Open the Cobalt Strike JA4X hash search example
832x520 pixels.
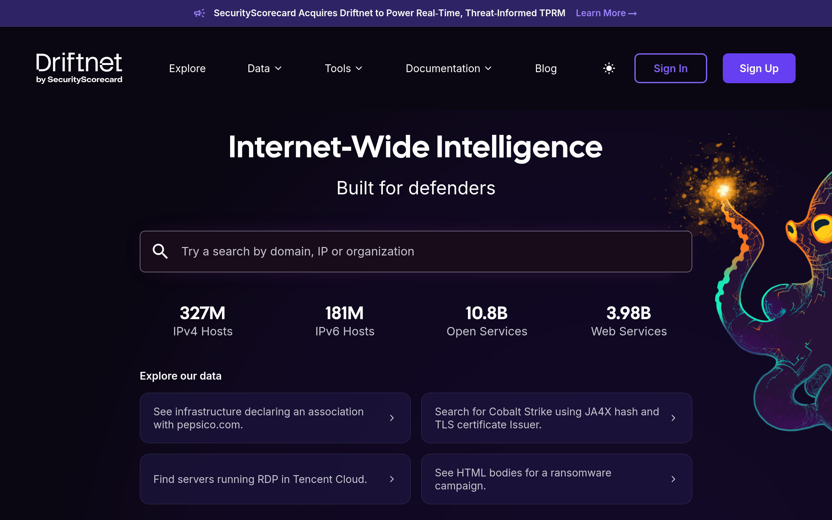tap(556, 418)
